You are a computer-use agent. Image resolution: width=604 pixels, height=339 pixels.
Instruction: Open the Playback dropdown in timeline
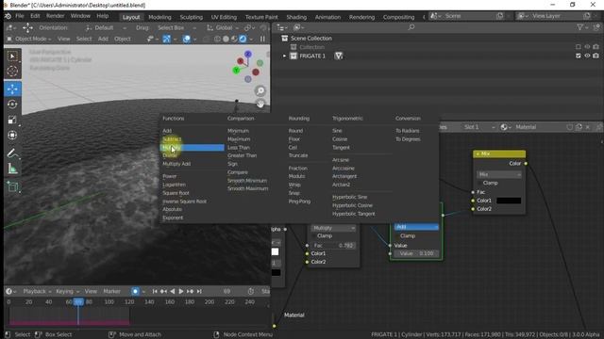37,291
